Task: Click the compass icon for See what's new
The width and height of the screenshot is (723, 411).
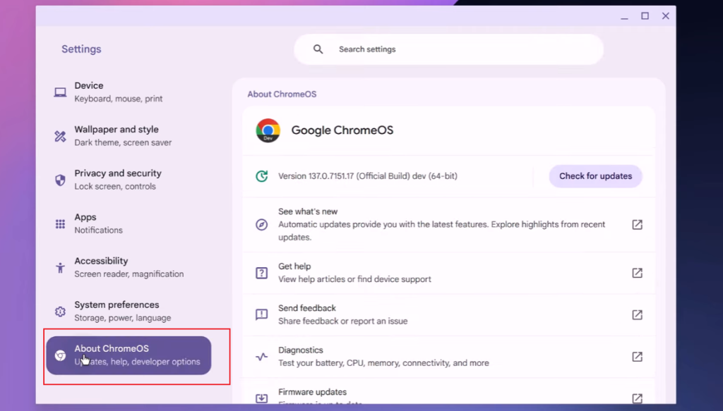Action: coord(261,225)
